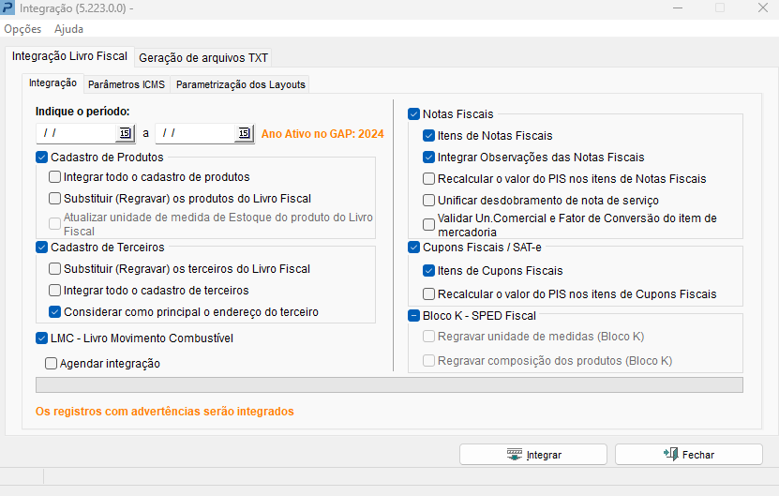Check Unificar desdobramento de nota de serviço
This screenshot has width=779, height=496.
429,201
